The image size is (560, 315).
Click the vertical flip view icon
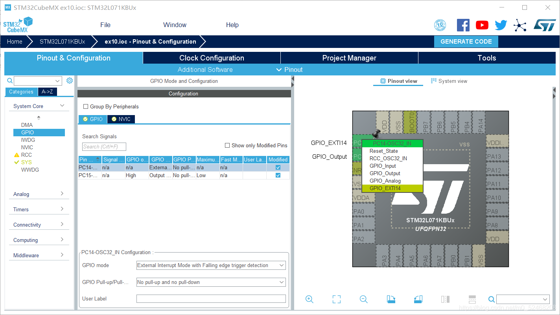tap(445, 299)
